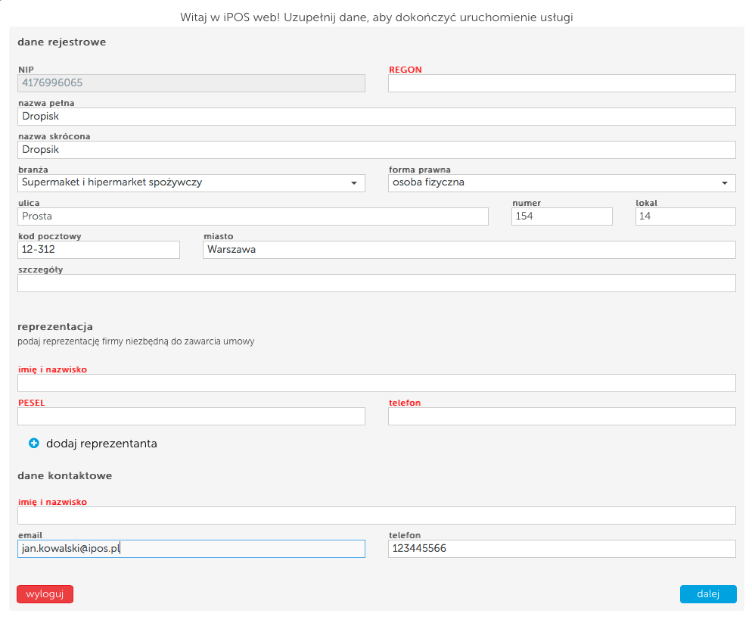This screenshot has height=626, width=752.
Task: Click the kod pocztowy field 12-312
Action: pyautogui.click(x=98, y=250)
